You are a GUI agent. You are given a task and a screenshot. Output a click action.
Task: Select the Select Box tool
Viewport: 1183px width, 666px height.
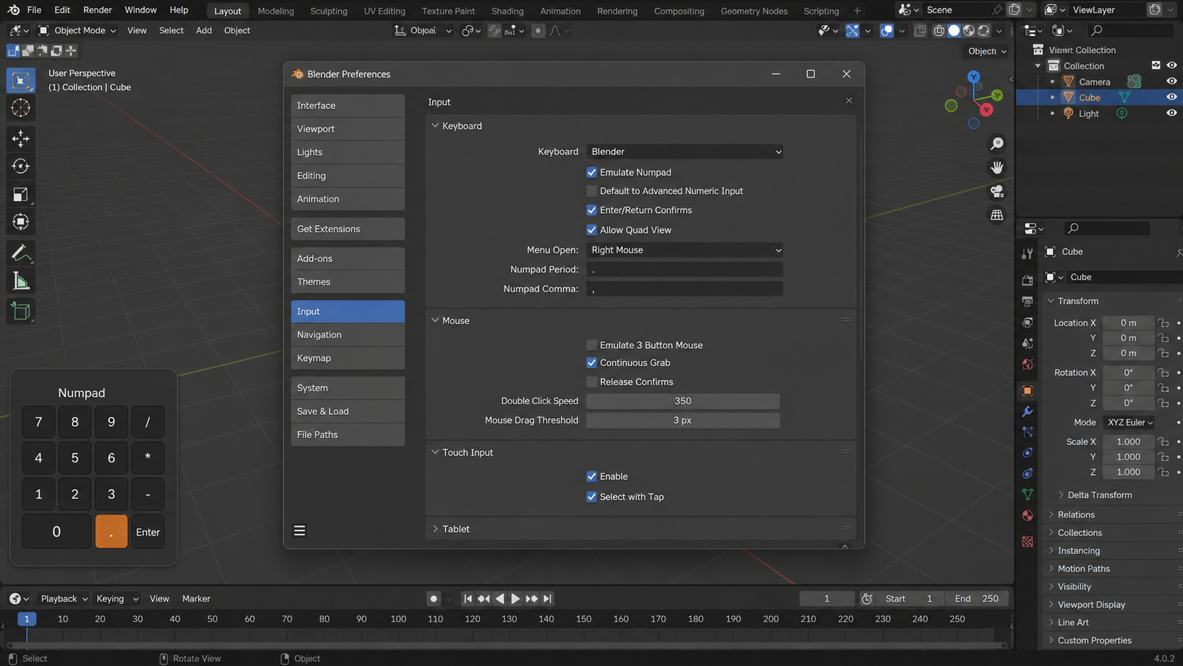click(21, 80)
